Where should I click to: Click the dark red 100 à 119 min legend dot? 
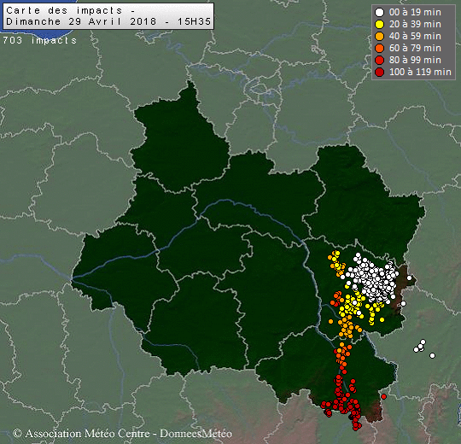380,72
